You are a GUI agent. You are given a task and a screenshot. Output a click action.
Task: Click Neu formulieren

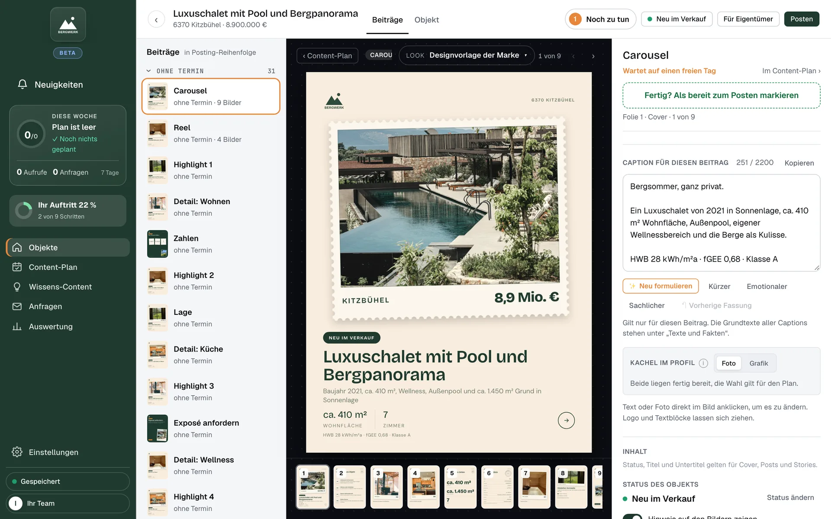660,286
